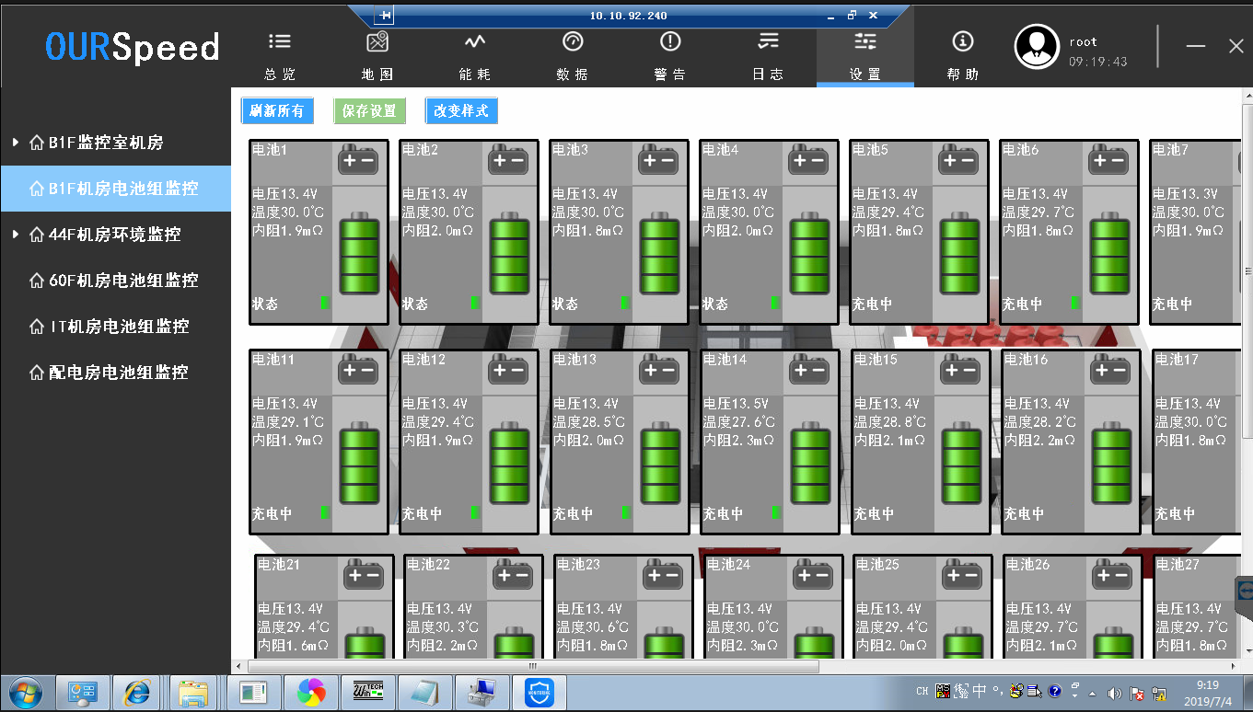
Task: Click the 电池1 battery terminal icon
Action: [358, 160]
